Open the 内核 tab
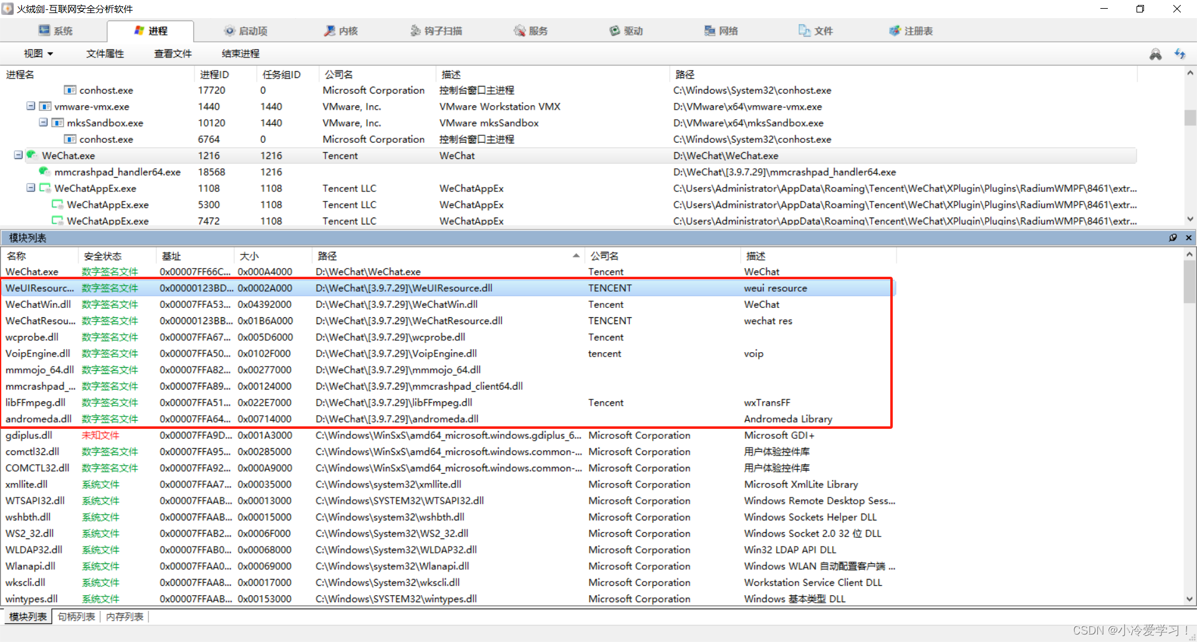1197x642 pixels. [341, 31]
